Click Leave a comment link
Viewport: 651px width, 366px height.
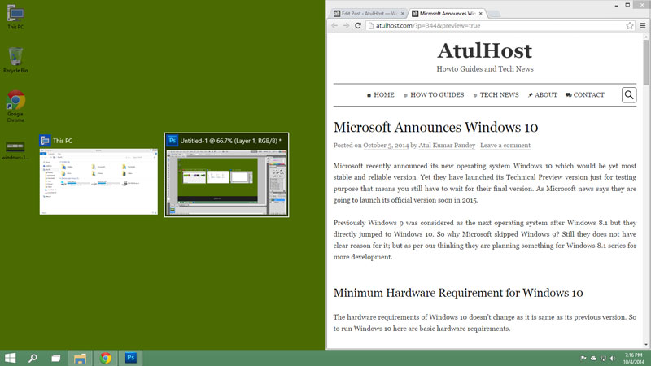(x=505, y=146)
